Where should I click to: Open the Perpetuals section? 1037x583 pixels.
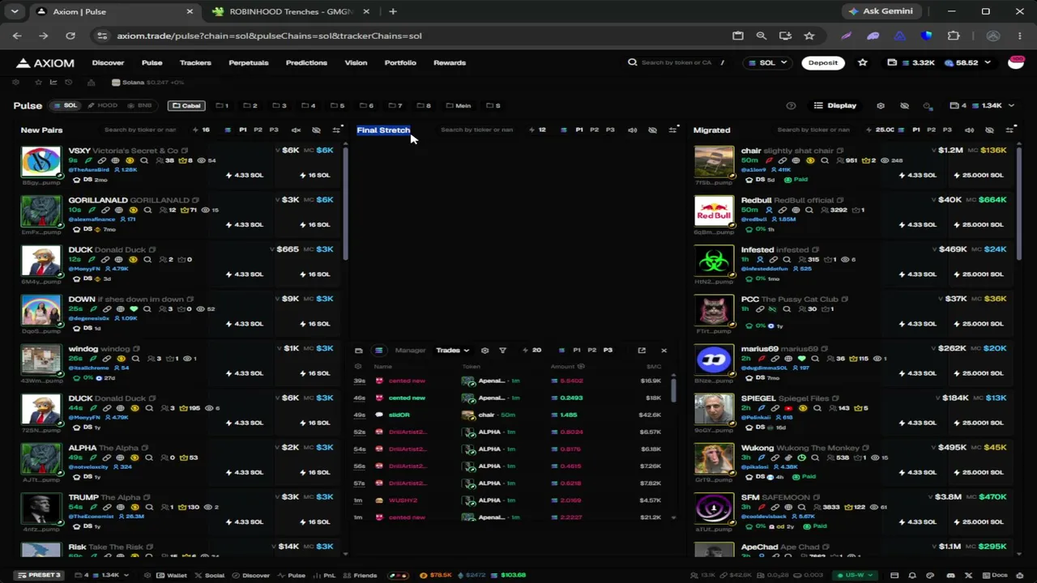pos(249,62)
